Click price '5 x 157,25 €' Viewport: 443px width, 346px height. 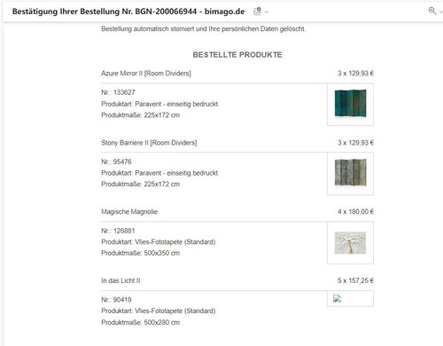[x=355, y=280]
